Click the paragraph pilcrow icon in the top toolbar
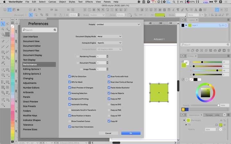231x144 pixels. [x=178, y=10]
